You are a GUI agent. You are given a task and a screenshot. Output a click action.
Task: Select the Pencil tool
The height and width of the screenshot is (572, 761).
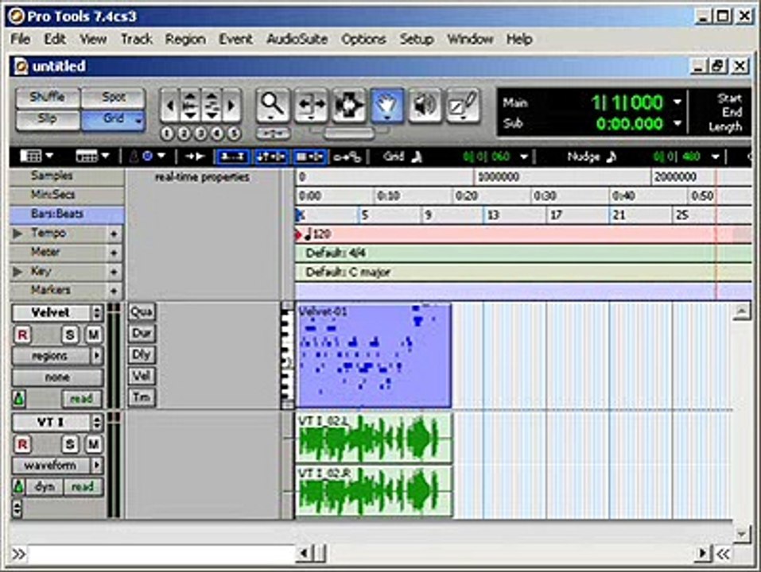pyautogui.click(x=463, y=105)
